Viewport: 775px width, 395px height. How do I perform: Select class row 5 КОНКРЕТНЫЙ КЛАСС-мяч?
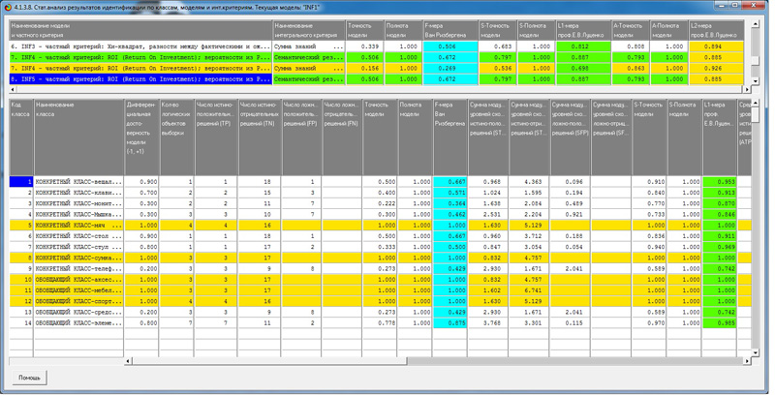tap(78, 225)
